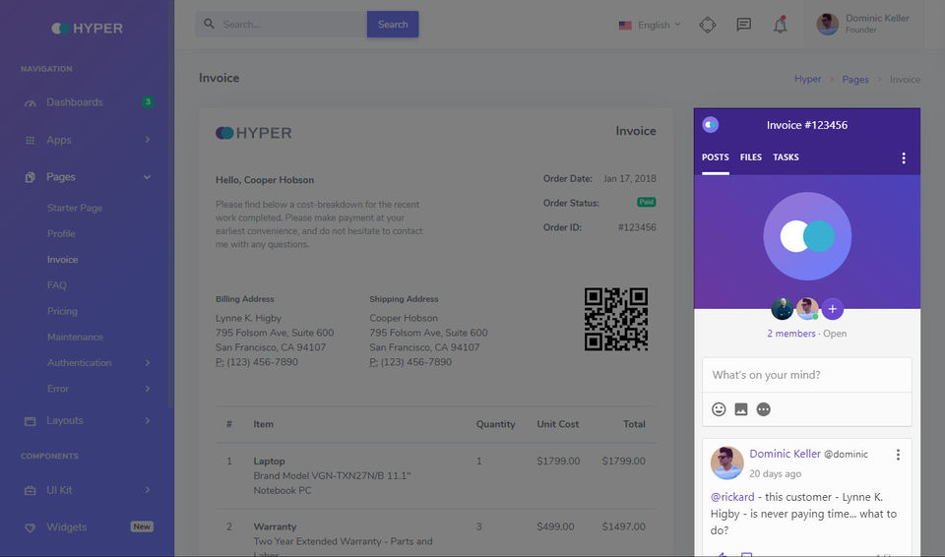Insert an emoji with the smiley icon

point(719,410)
